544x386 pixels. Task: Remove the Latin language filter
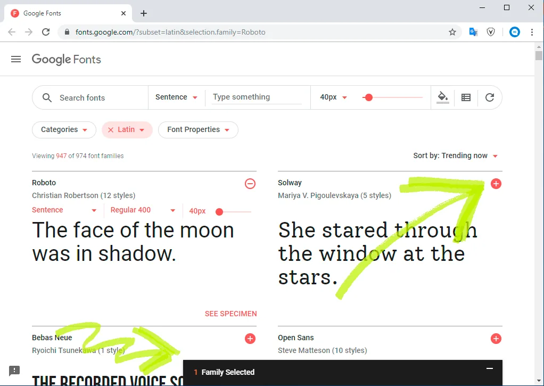pos(111,130)
